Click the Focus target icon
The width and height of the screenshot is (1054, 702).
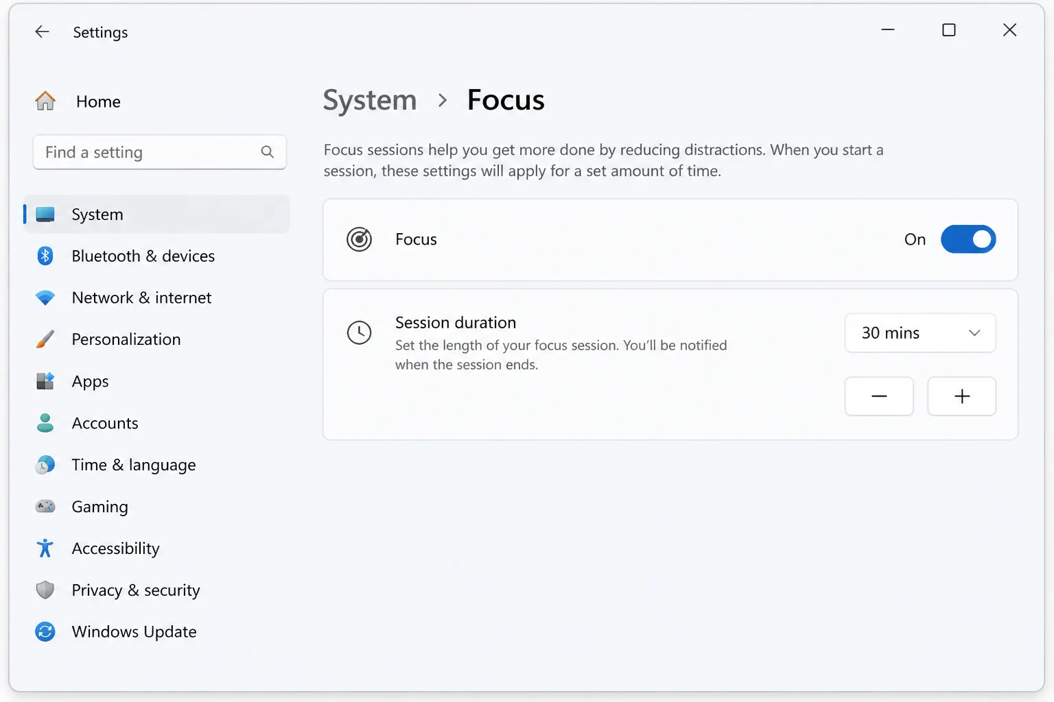359,239
